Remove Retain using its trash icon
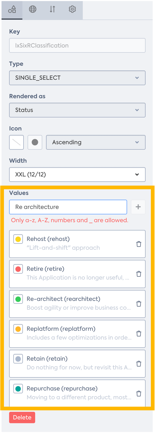 tap(139, 364)
